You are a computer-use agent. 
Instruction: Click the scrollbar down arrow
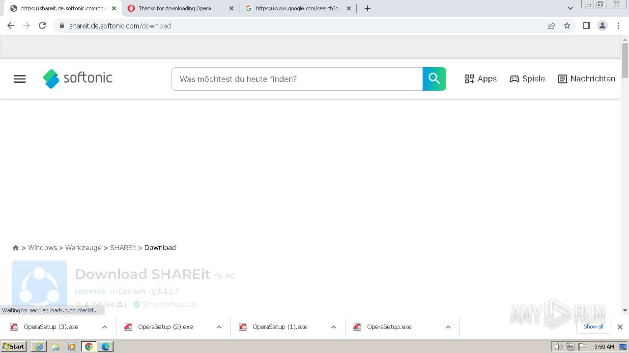pyautogui.click(x=625, y=310)
